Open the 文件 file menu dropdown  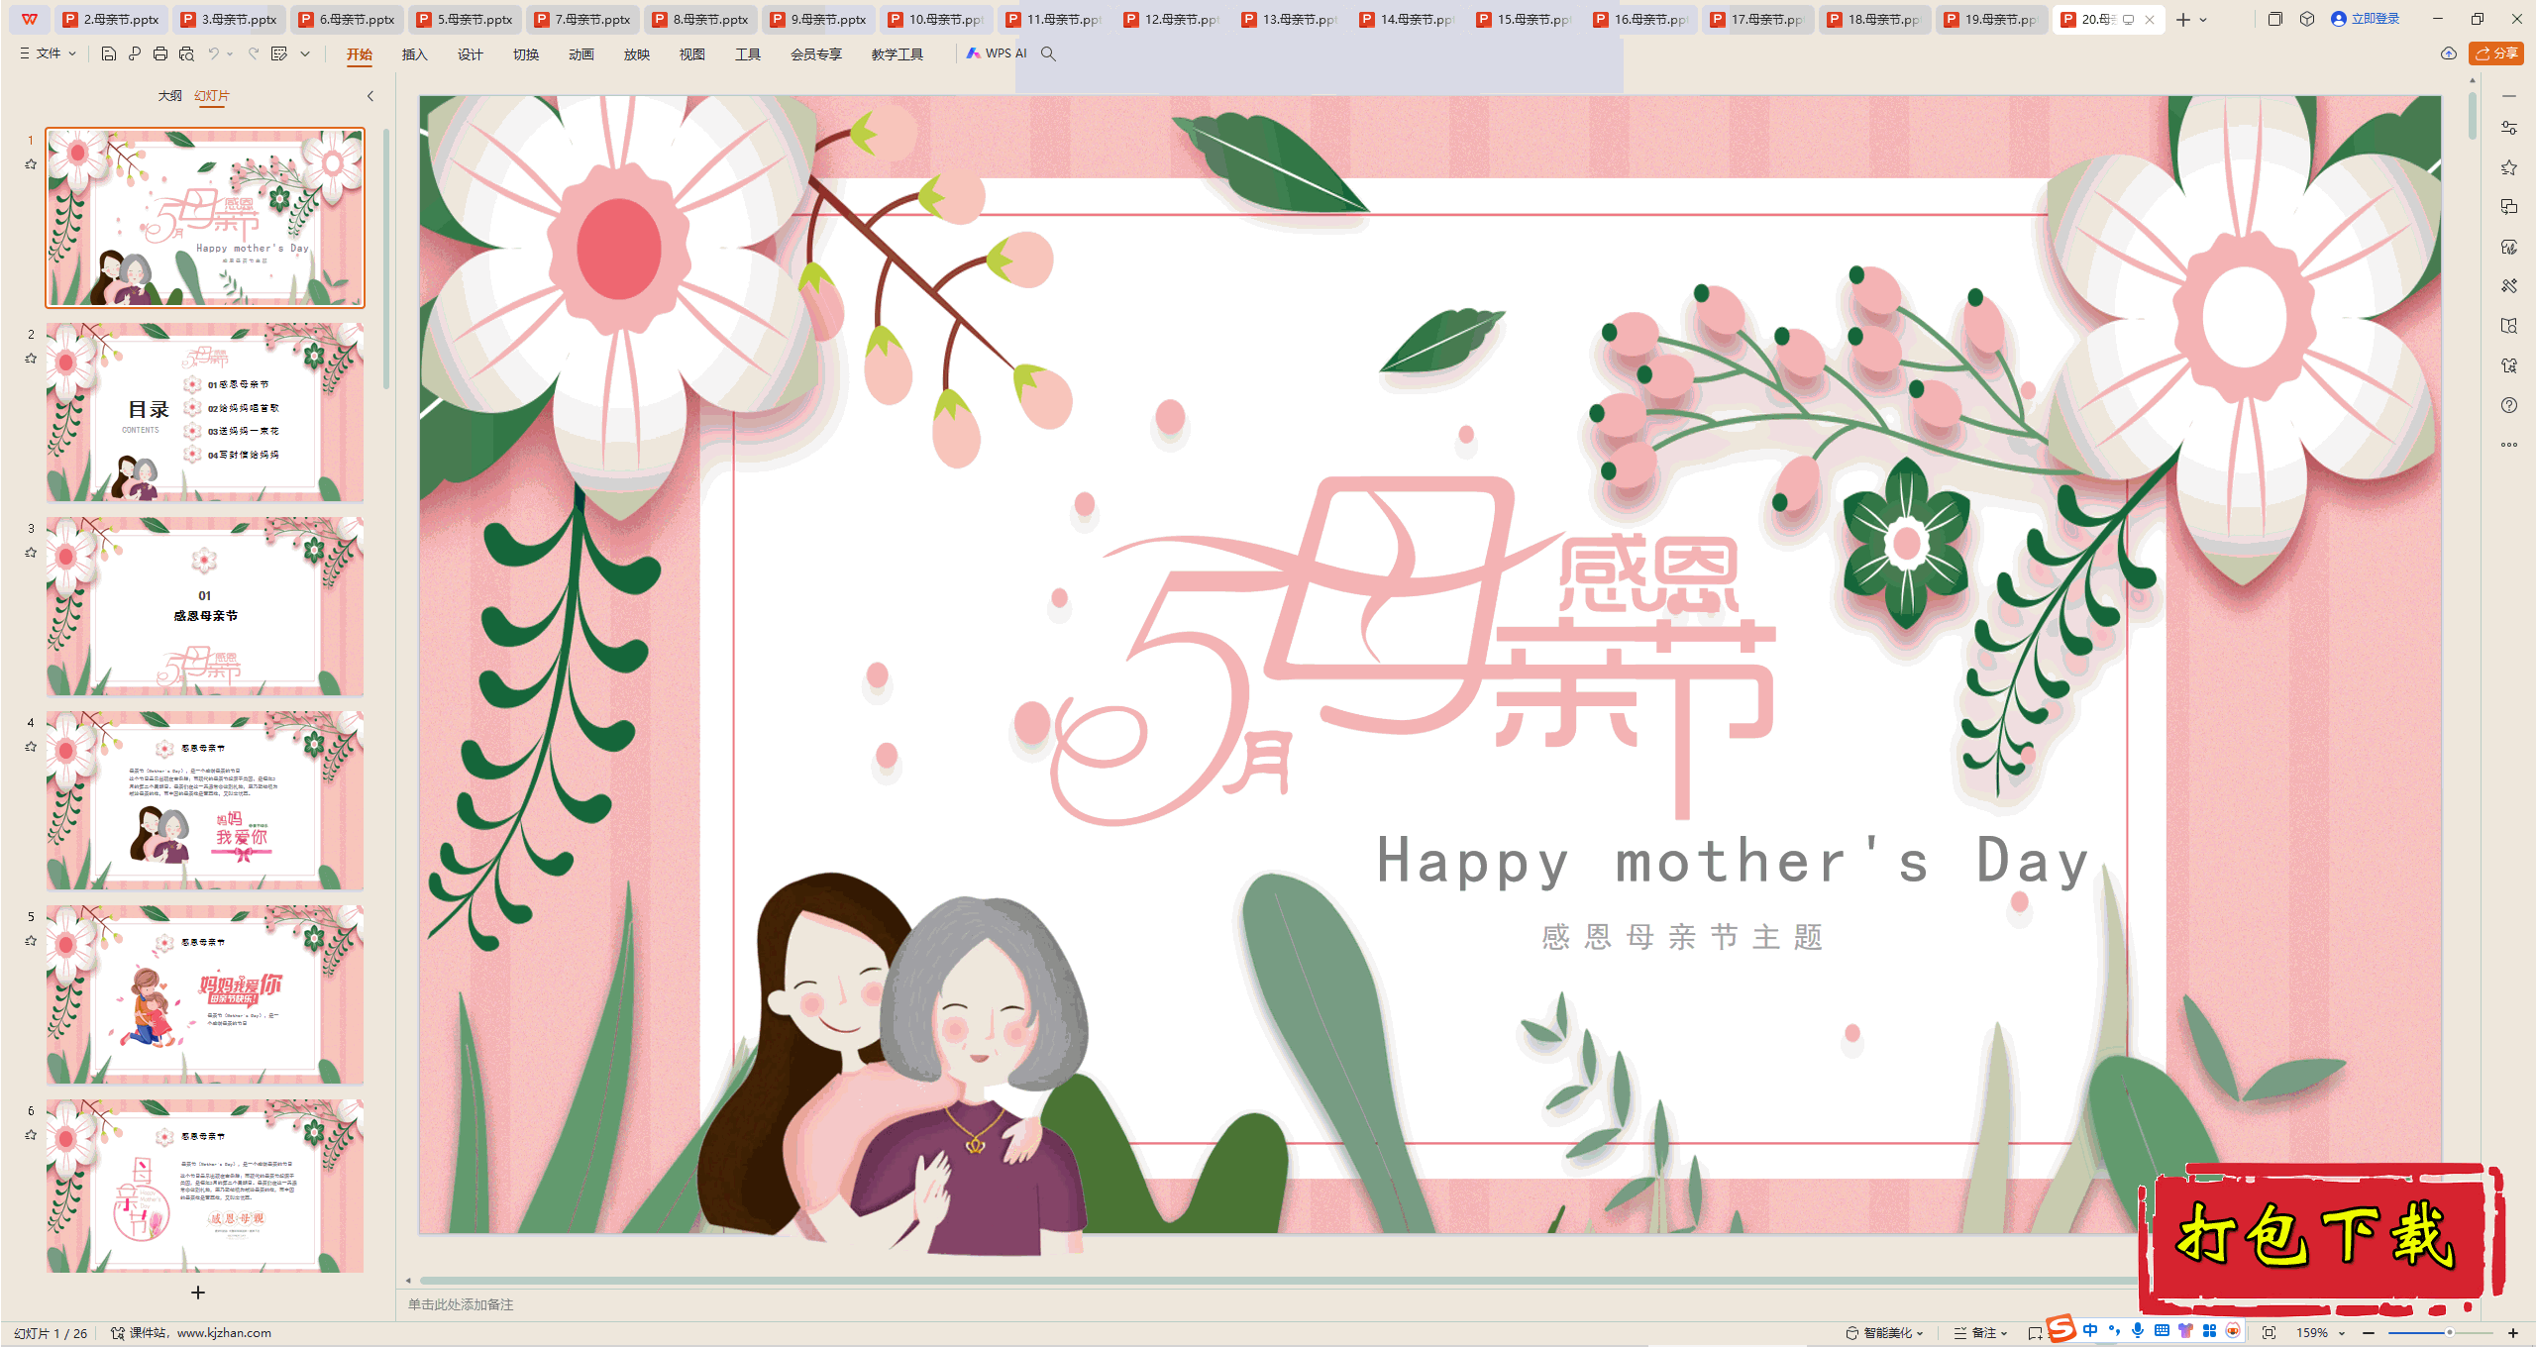(48, 53)
